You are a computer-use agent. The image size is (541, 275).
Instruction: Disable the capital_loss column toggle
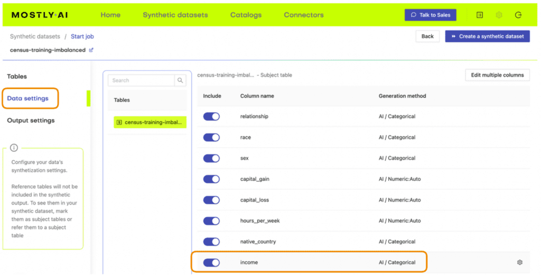[x=211, y=200]
